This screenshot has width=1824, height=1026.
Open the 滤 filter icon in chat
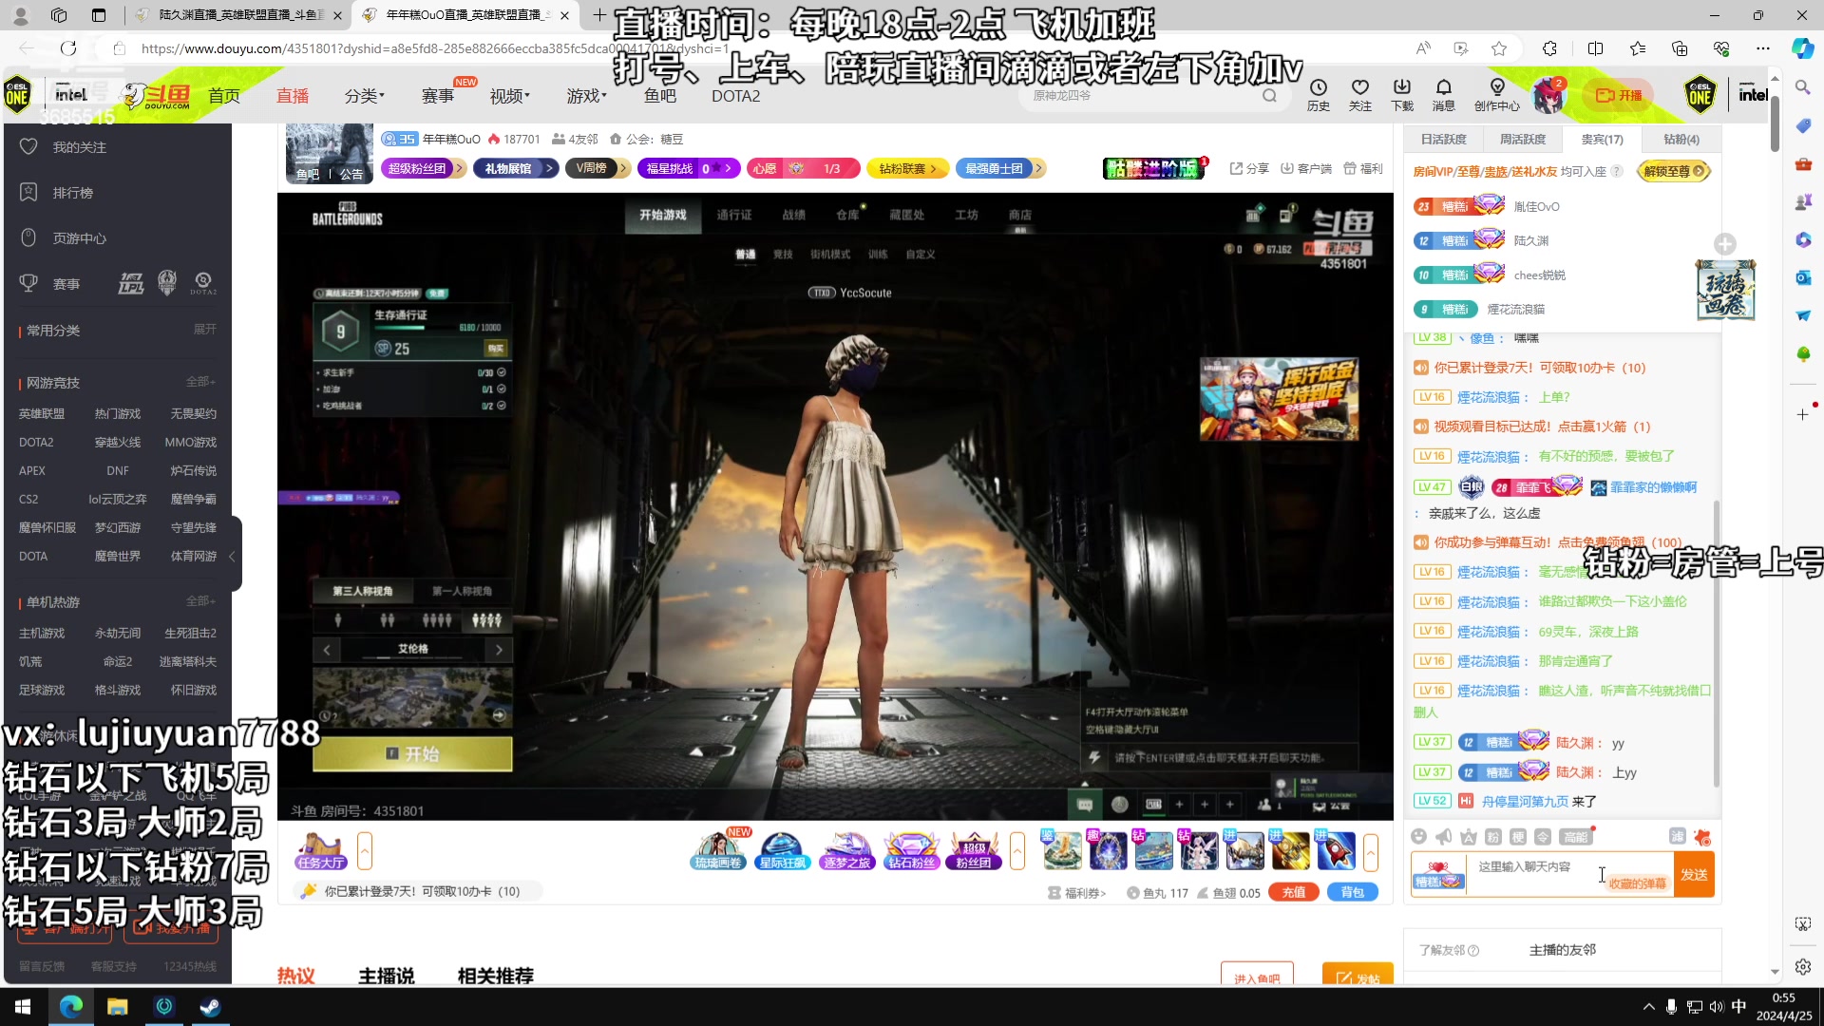click(x=1678, y=836)
